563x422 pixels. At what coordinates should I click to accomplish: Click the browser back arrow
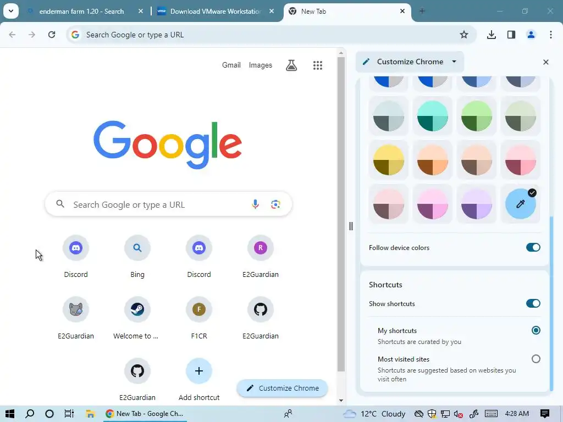(12, 35)
